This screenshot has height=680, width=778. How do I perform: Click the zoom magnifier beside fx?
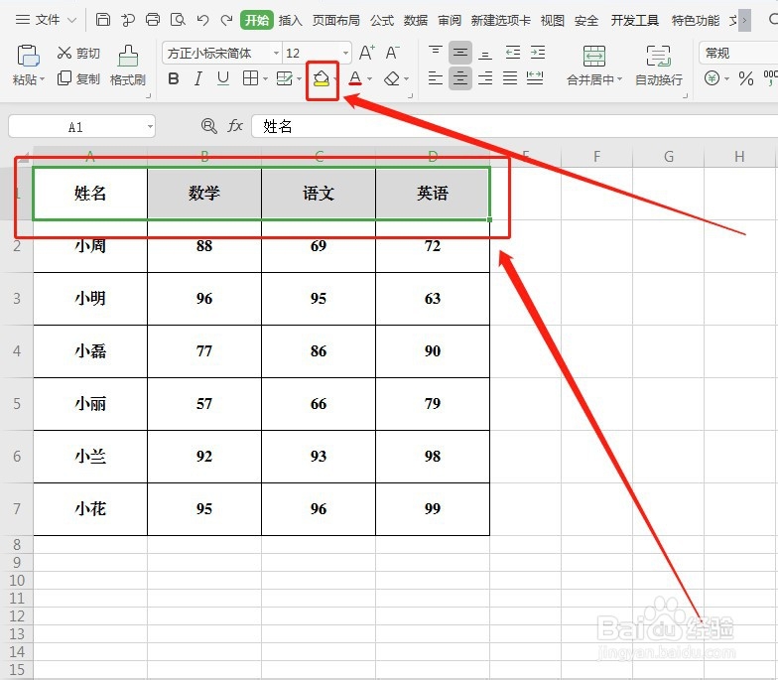tap(208, 126)
